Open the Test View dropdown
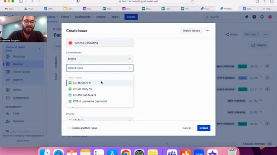The width and height of the screenshot is (277, 155). click(251, 34)
